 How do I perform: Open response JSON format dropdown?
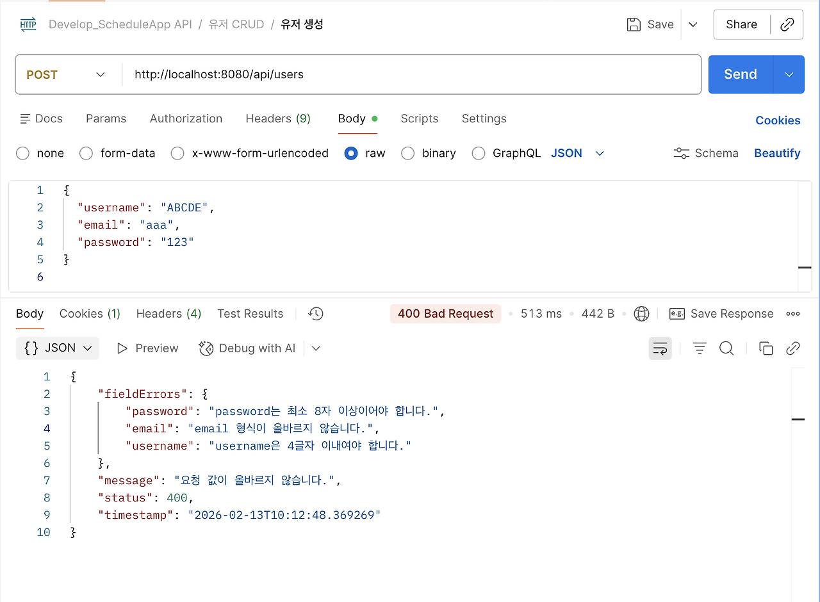click(x=58, y=348)
